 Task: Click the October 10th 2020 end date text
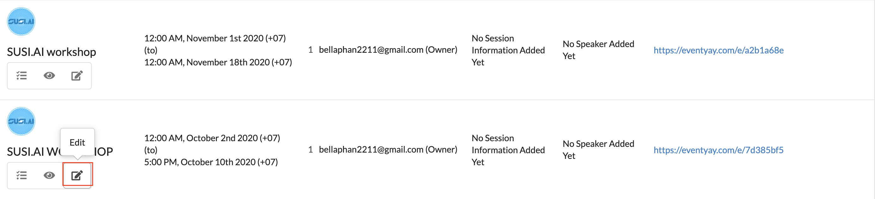coord(211,162)
